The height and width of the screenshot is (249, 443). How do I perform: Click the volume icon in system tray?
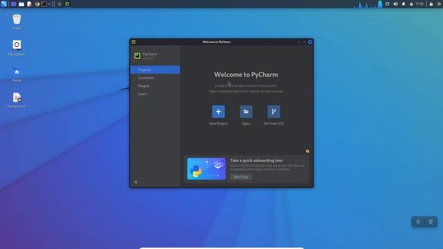pyautogui.click(x=395, y=4)
